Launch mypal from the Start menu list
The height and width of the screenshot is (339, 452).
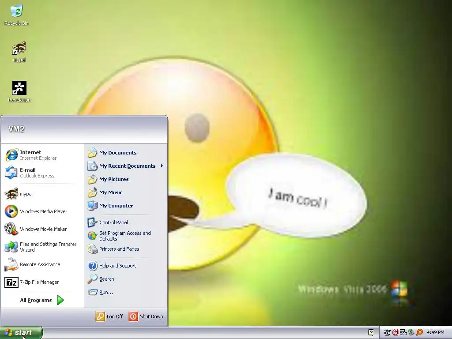click(x=42, y=194)
